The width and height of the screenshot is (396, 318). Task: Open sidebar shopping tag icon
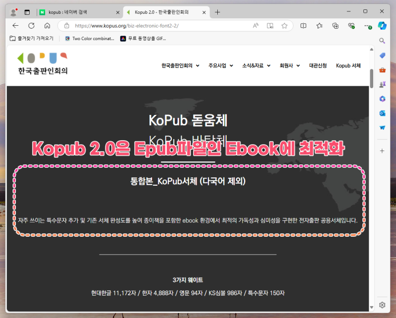pyautogui.click(x=382, y=55)
